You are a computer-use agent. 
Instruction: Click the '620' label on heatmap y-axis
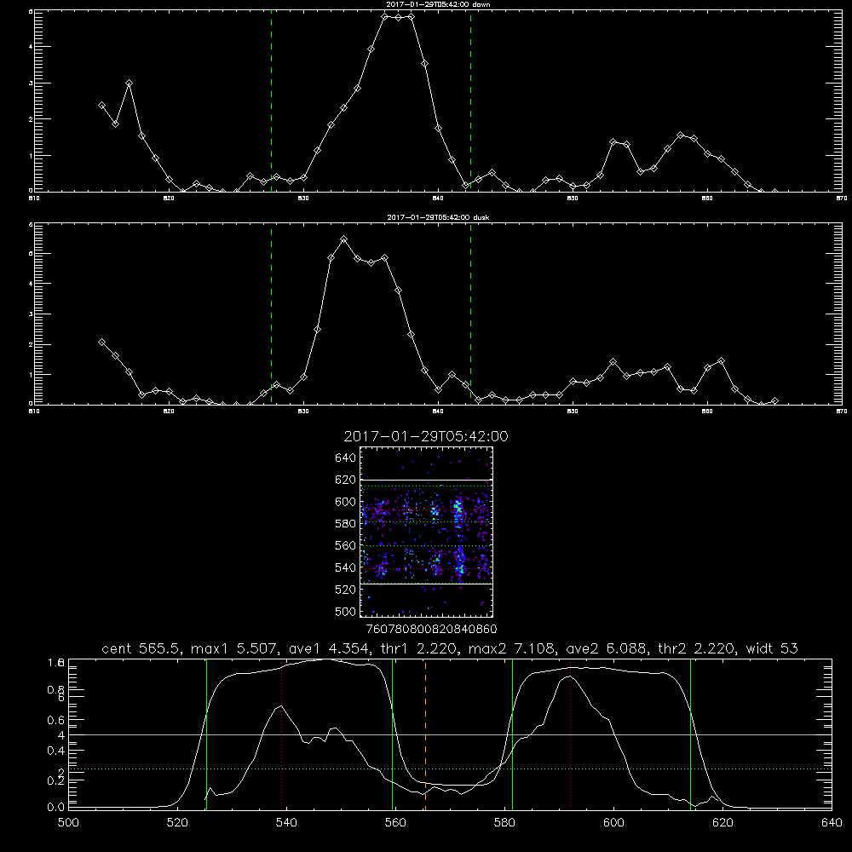(346, 480)
